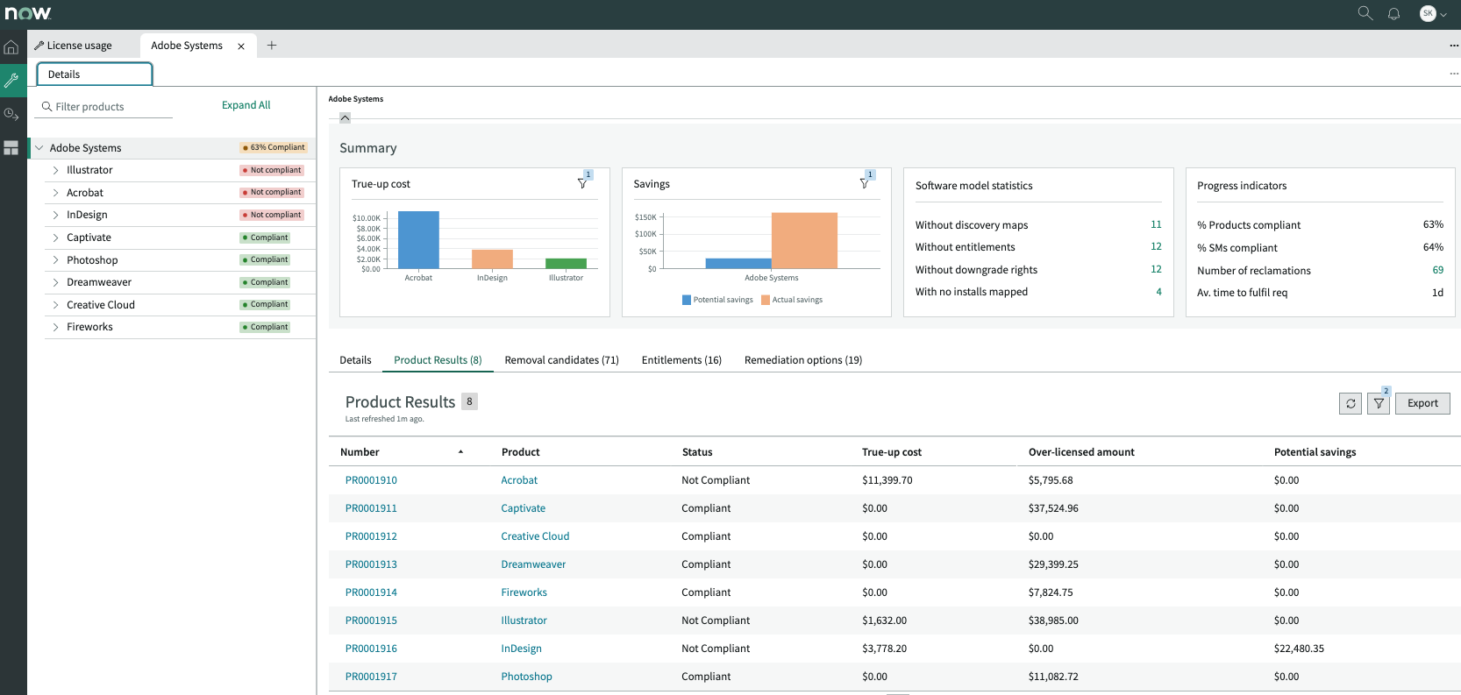Image resolution: width=1461 pixels, height=695 pixels.
Task: Click the ServiceNow 'now' logo
Action: (28, 13)
